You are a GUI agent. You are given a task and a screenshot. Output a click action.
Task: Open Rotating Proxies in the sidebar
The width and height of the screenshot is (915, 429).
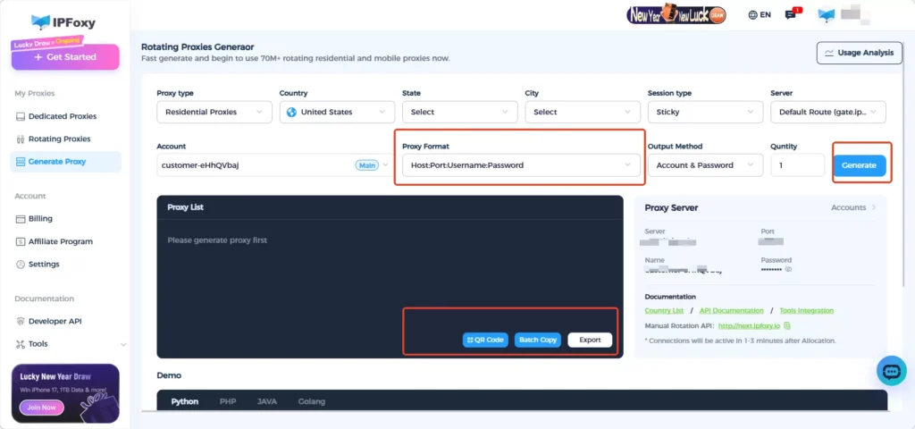coord(59,139)
